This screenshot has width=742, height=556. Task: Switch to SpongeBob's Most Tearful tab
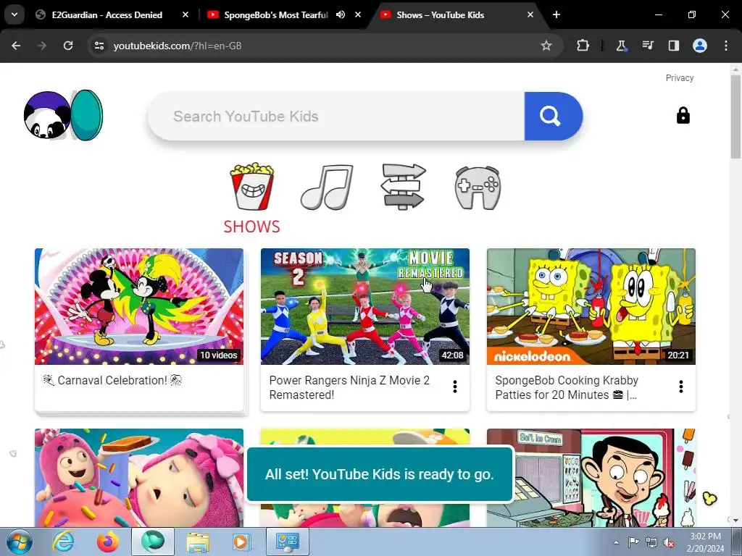point(276,14)
